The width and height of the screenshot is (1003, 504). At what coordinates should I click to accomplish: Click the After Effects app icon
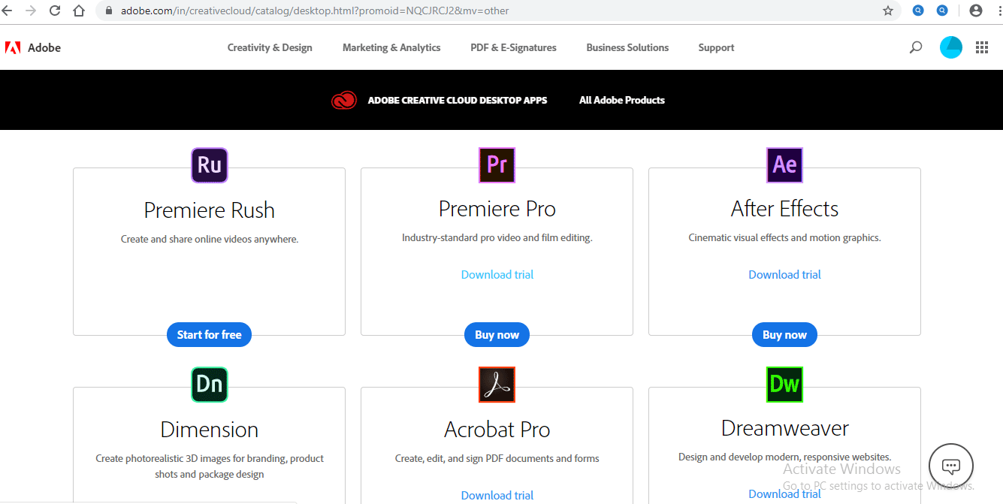(x=784, y=165)
